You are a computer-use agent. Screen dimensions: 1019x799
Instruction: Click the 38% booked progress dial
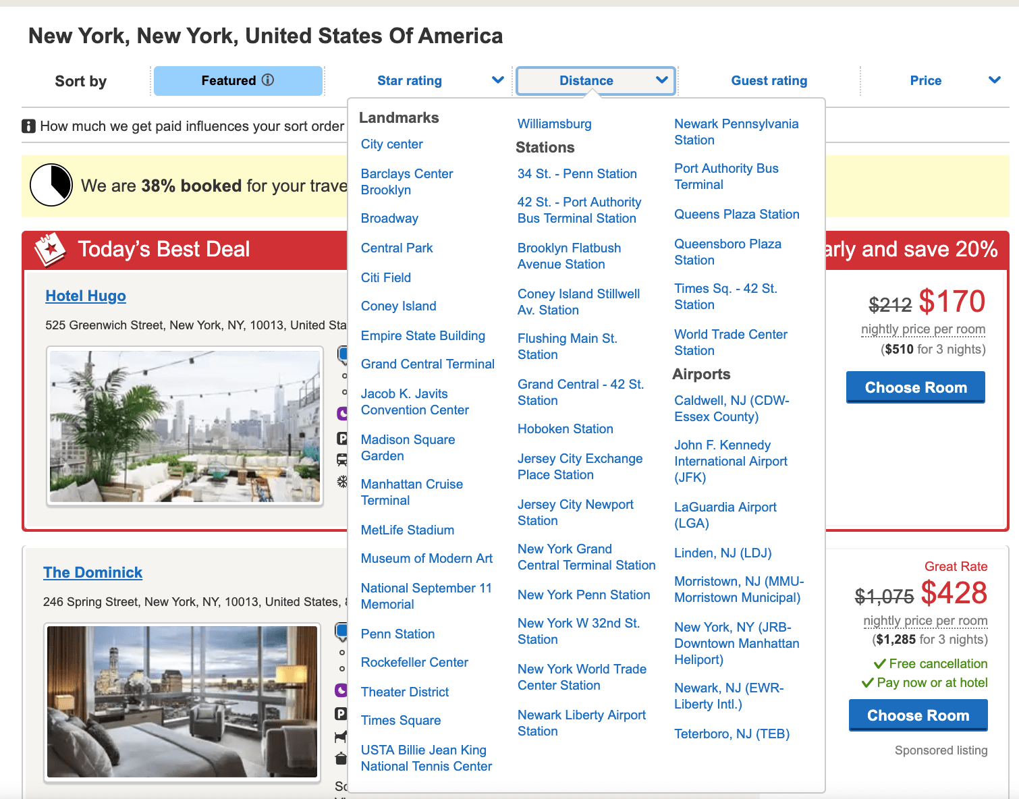point(51,185)
